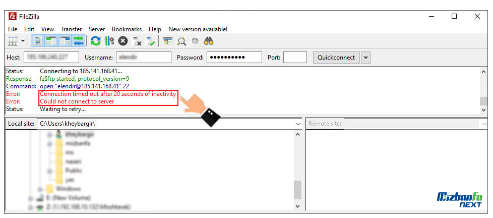Expand the Z: network drive
The height and width of the screenshot is (218, 493).
click(31, 207)
